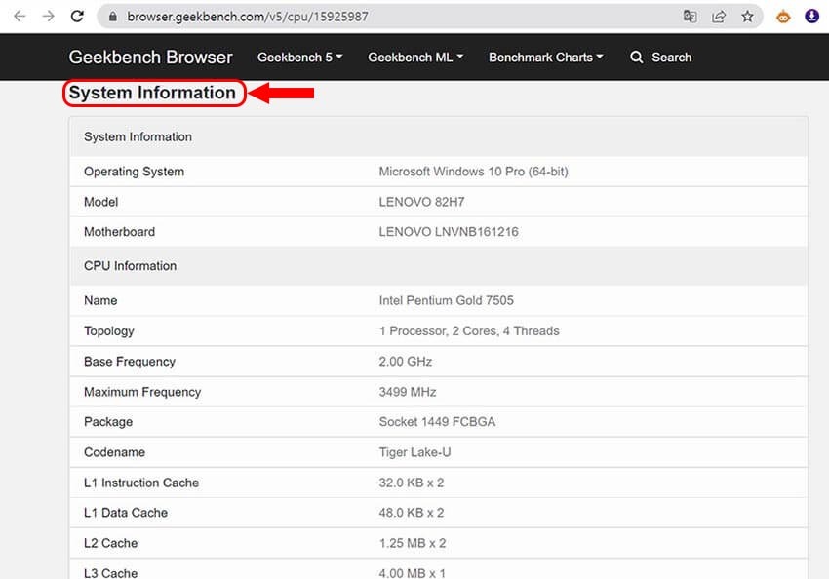Select the LENOVO LNVNB161216 value

[x=449, y=232]
